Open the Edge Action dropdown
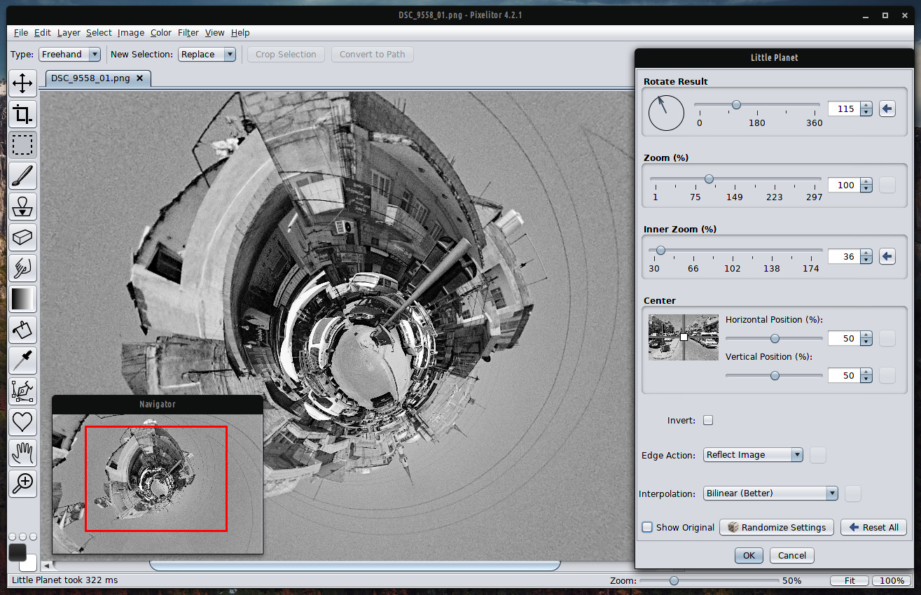The width and height of the screenshot is (921, 595). coord(753,455)
